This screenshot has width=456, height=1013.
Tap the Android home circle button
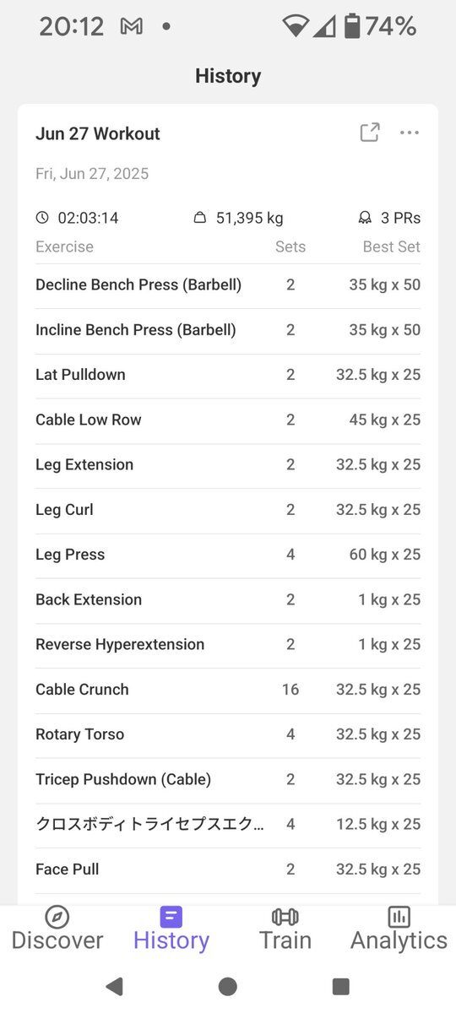pos(227,986)
